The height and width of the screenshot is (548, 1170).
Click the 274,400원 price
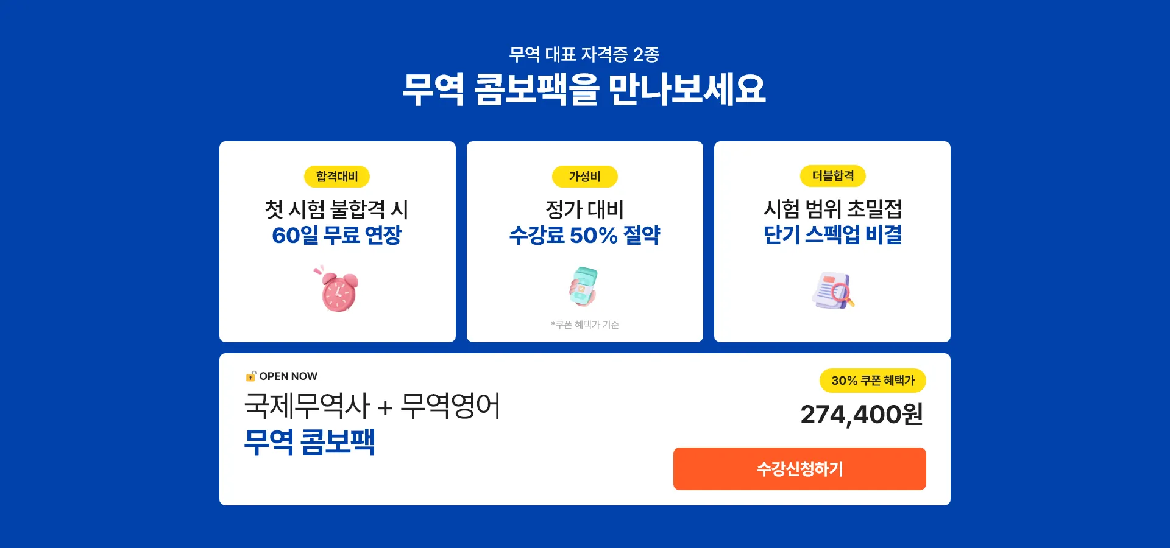tap(862, 415)
